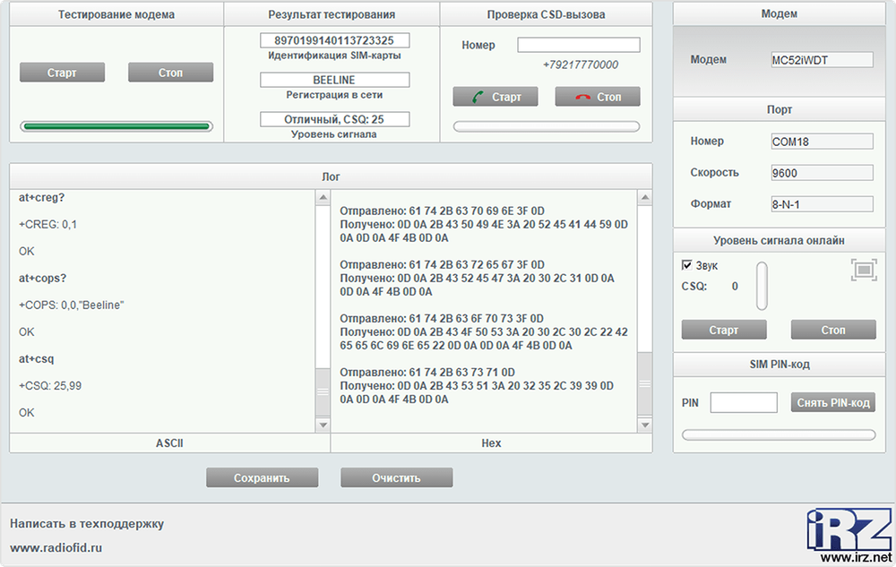This screenshot has width=896, height=567.
Task: Click the fullscreen frame icon in signal panel
Action: click(x=863, y=270)
